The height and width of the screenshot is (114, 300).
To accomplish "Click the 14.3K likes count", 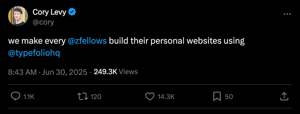I will (166, 97).
